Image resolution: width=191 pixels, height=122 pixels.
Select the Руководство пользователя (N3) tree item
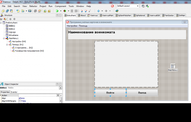pyautogui.click(x=29, y=51)
